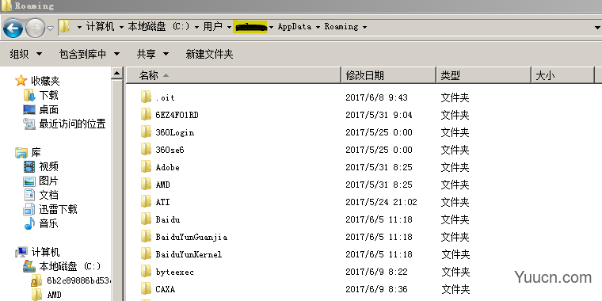This screenshot has height=301, width=602.
Task: Expand the arrow before 计算机 breadcrumb
Action: [x=79, y=27]
